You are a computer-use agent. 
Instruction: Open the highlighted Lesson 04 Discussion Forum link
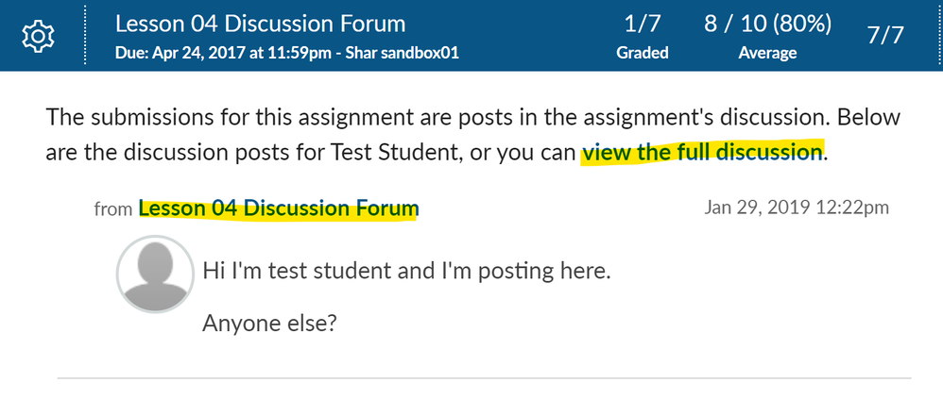pos(278,208)
